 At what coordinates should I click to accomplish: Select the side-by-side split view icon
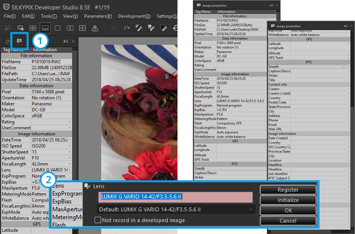[70, 28]
